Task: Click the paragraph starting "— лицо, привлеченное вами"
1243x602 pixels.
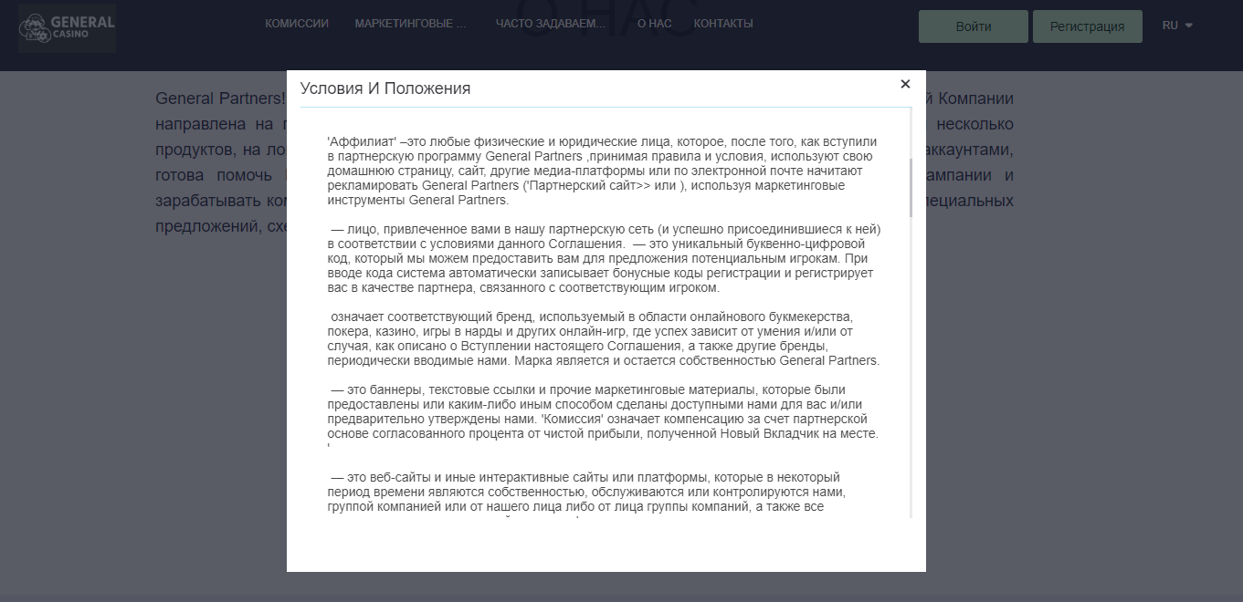Action: (x=604, y=258)
